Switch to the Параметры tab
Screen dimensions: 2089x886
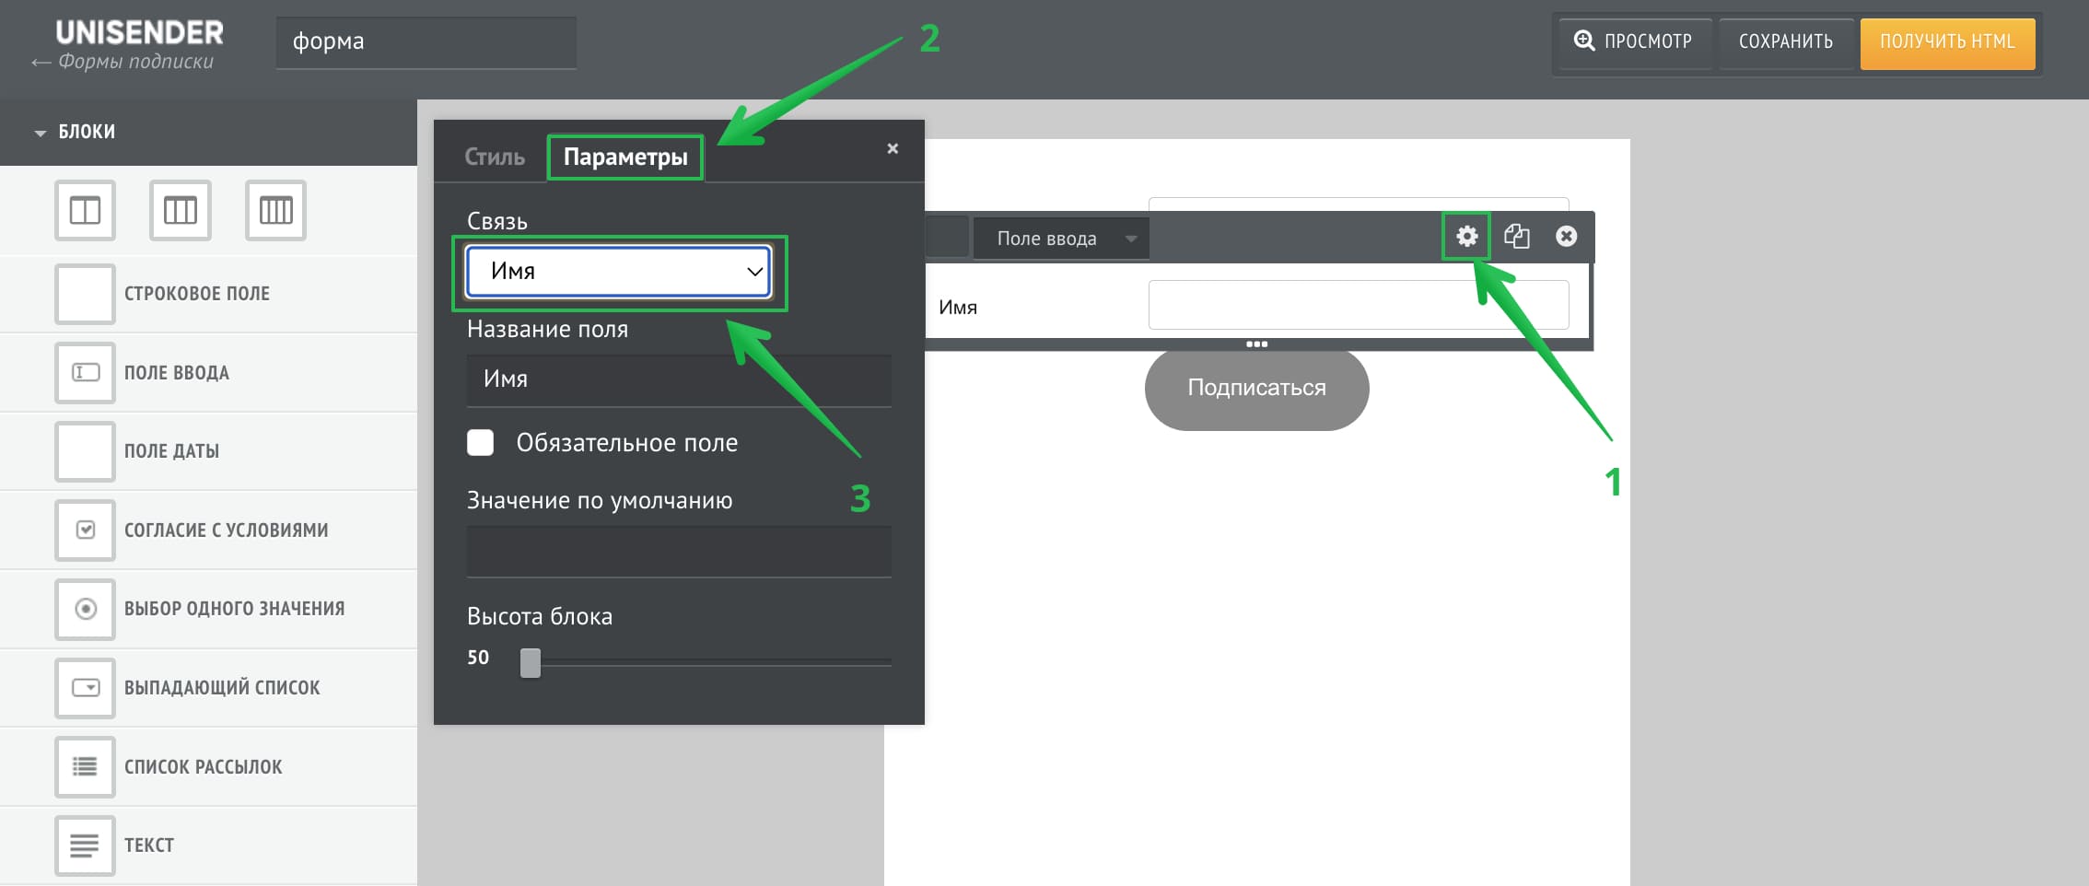[625, 157]
